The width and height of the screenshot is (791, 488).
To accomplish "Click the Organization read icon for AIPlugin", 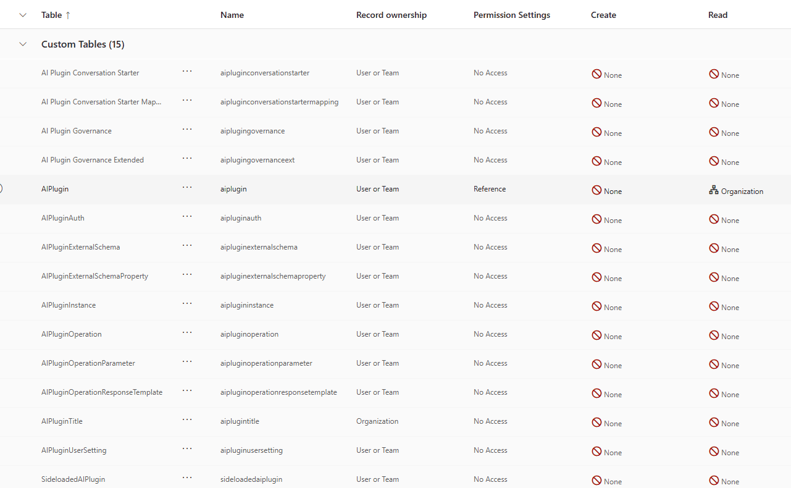I will coord(714,191).
